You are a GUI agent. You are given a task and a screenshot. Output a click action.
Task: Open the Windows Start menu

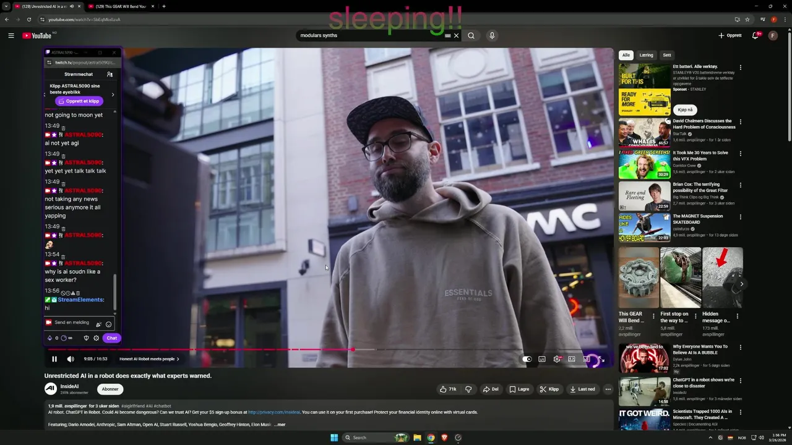coord(334,438)
